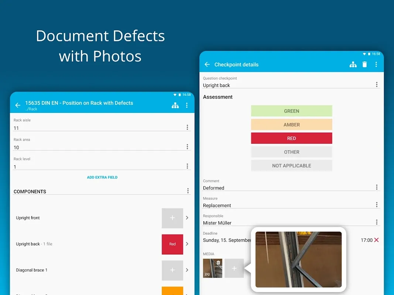Choose NOT APPLICABLE assessment

291,166
